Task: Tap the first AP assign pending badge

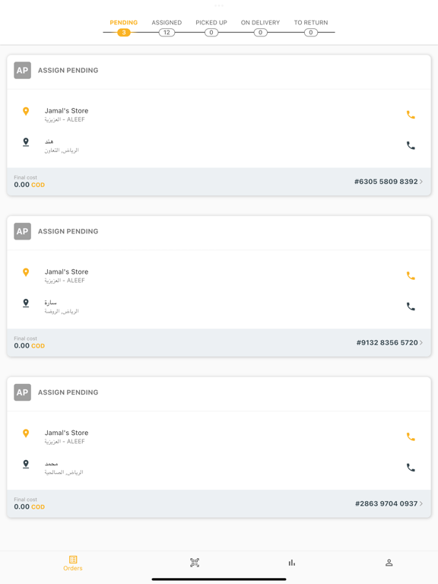Action: coord(22,70)
